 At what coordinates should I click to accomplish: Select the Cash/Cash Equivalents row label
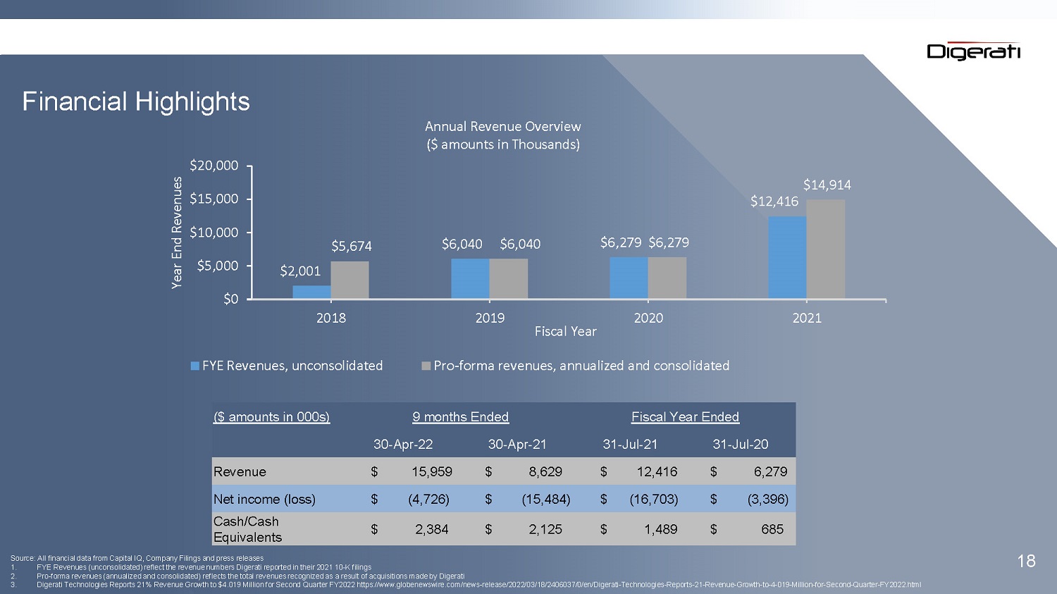[x=247, y=529]
